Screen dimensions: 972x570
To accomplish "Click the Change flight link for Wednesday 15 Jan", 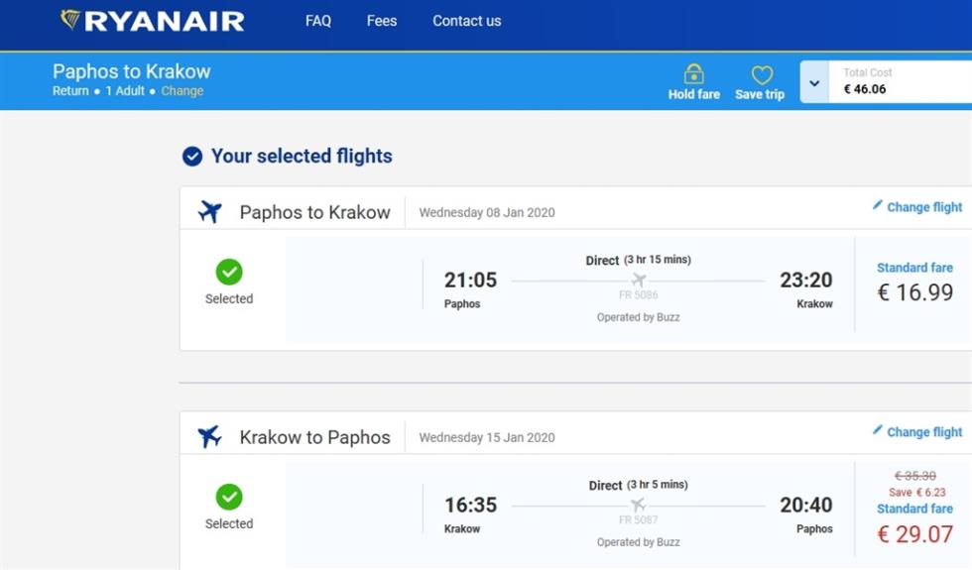I will tap(924, 432).
